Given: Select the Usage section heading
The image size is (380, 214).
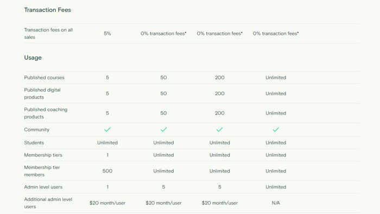Looking at the screenshot, I should (33, 58).
